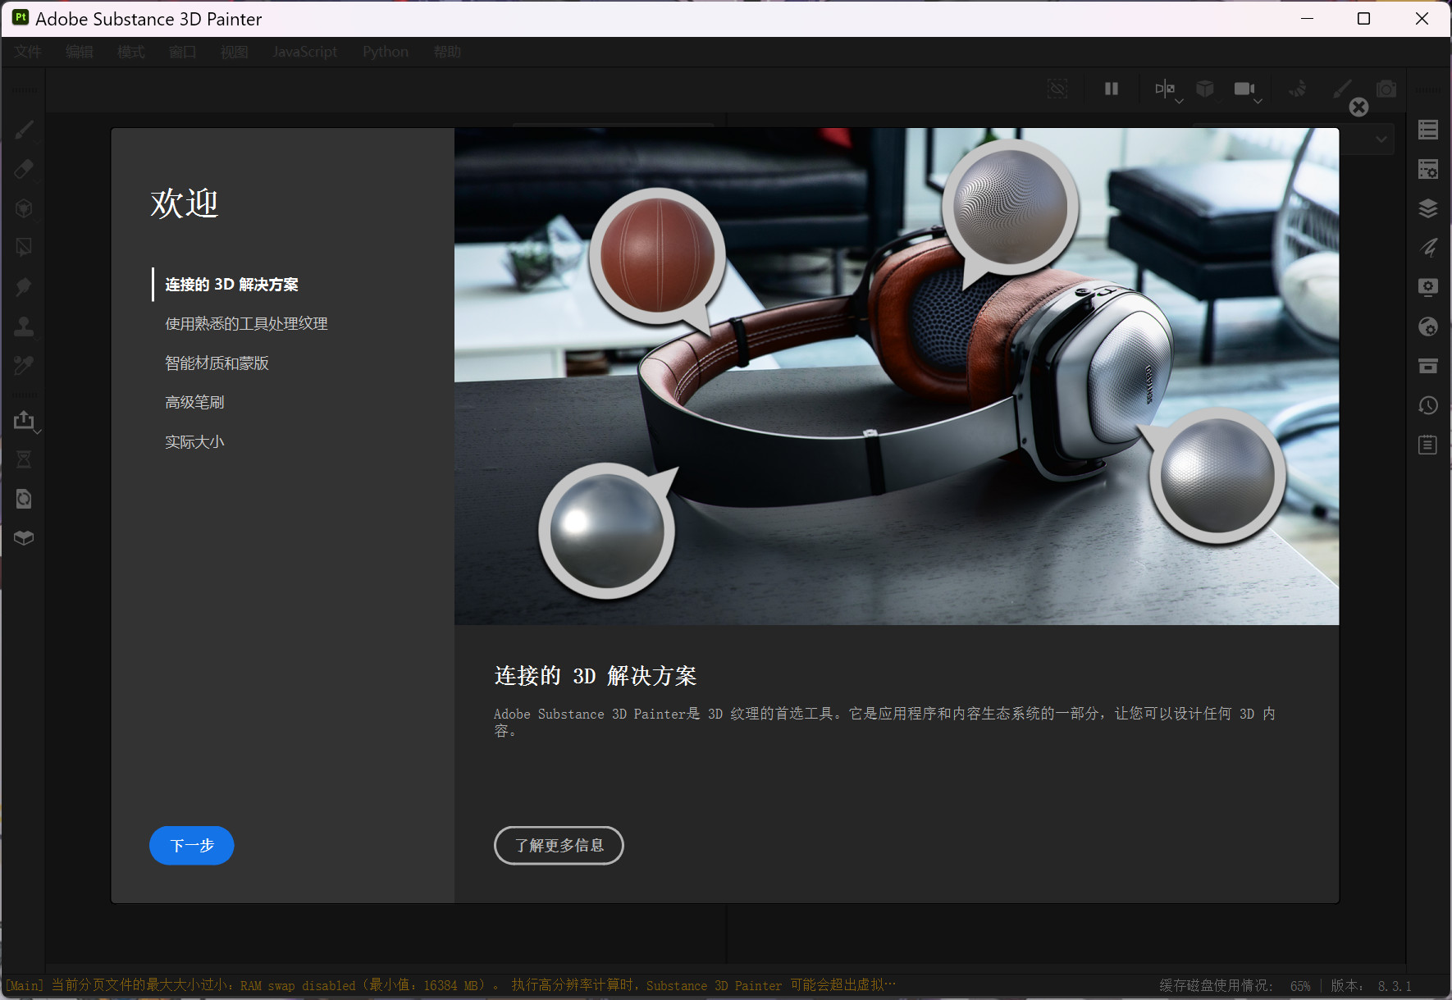The width and height of the screenshot is (1452, 1000).
Task: Open the 模式 menu
Action: click(131, 52)
